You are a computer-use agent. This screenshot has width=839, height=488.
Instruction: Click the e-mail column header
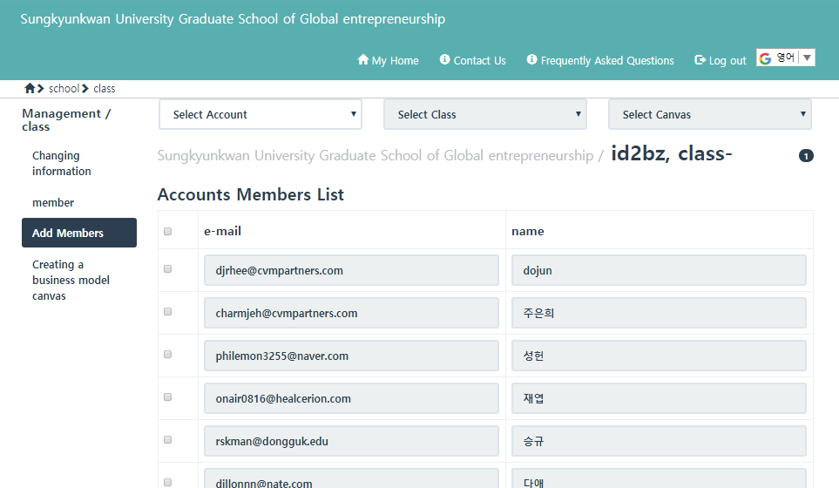click(222, 231)
